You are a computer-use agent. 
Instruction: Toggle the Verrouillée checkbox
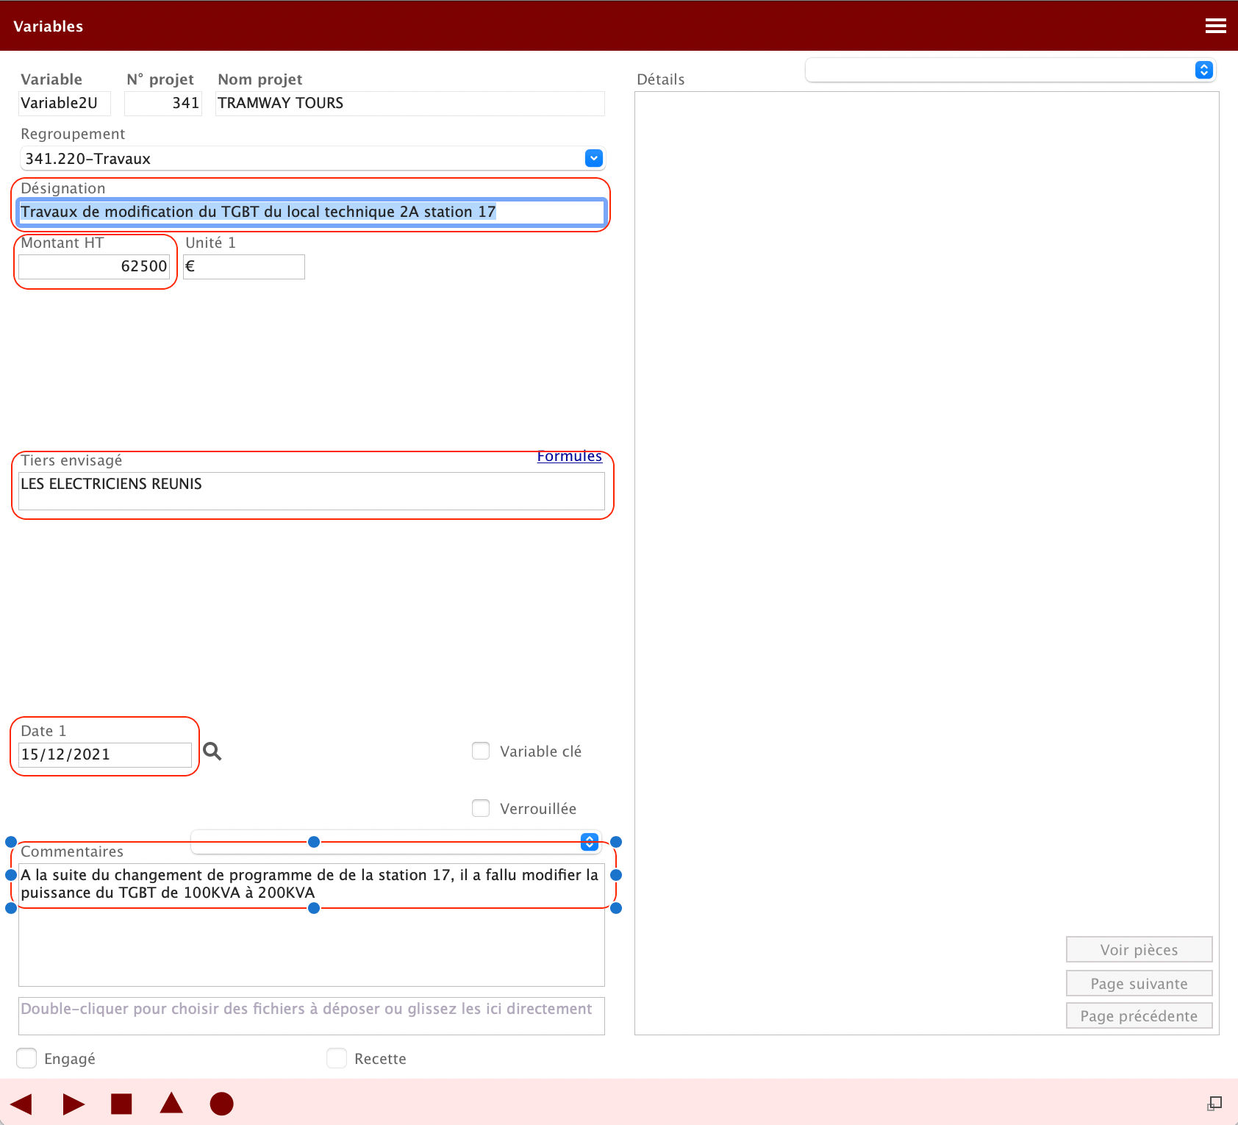[x=481, y=808]
